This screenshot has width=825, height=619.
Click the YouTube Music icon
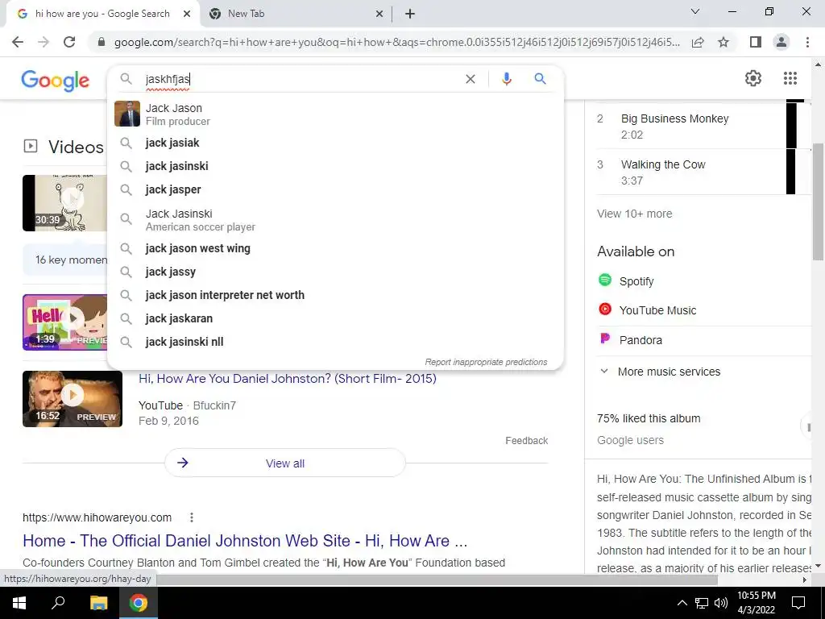605,309
